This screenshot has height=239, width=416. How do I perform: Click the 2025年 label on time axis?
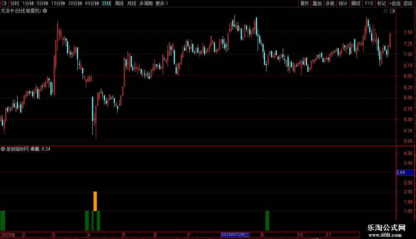click(8, 235)
